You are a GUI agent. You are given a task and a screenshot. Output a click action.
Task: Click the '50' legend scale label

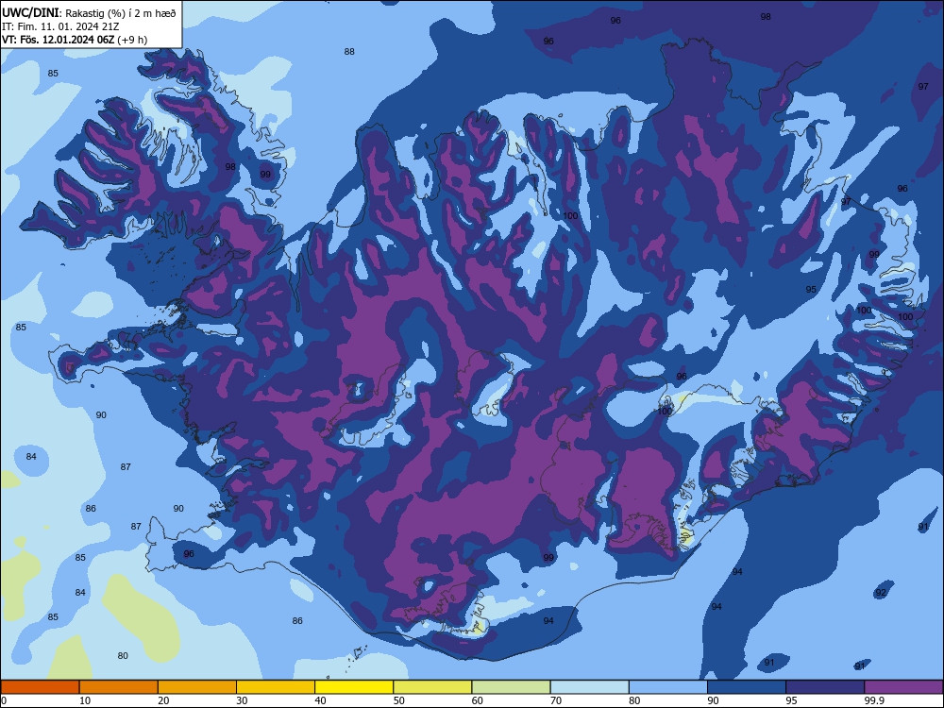pyautogui.click(x=398, y=700)
